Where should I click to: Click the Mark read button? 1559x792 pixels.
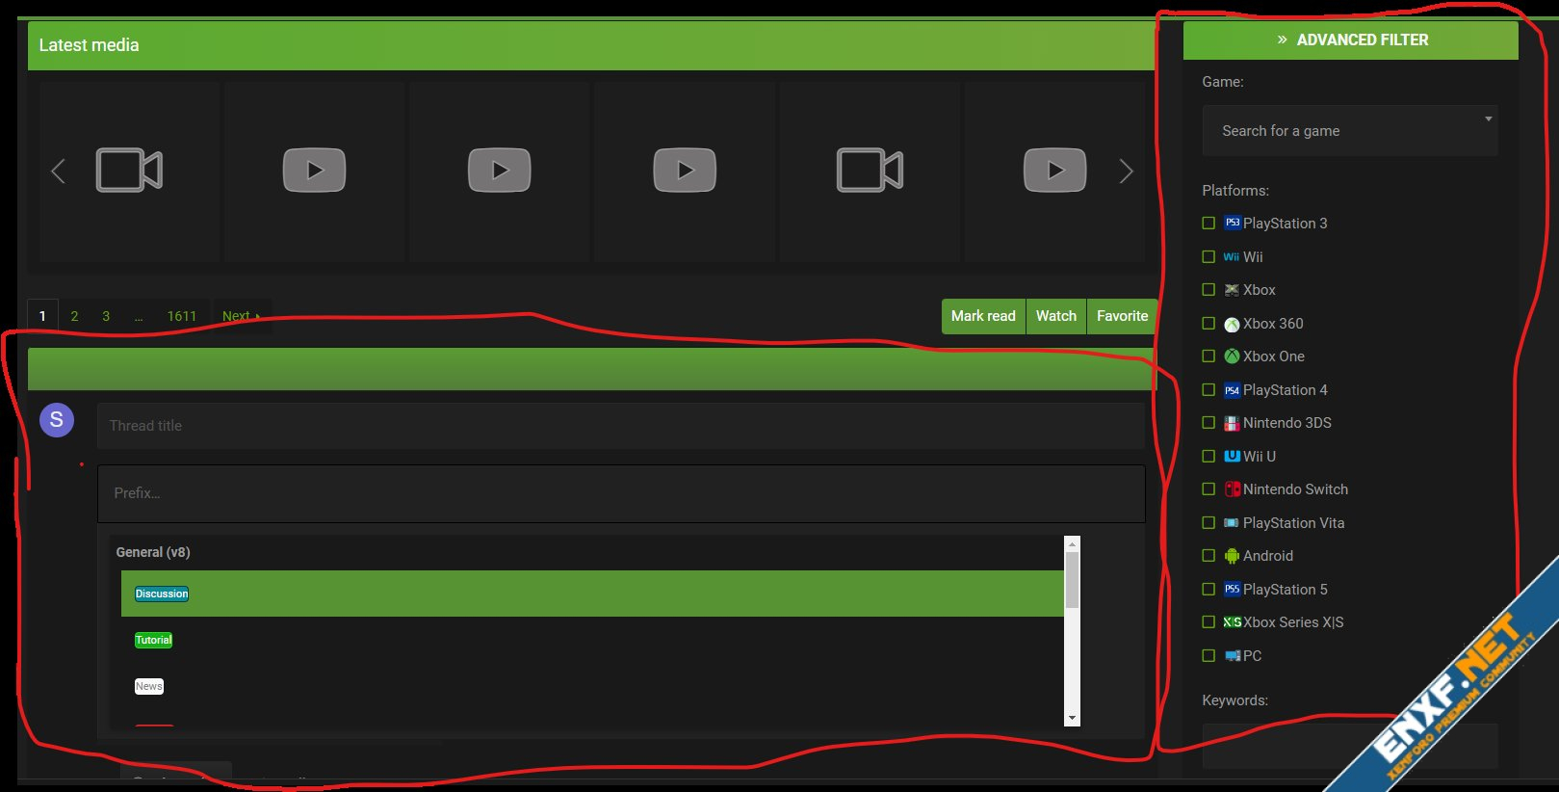pyautogui.click(x=983, y=316)
